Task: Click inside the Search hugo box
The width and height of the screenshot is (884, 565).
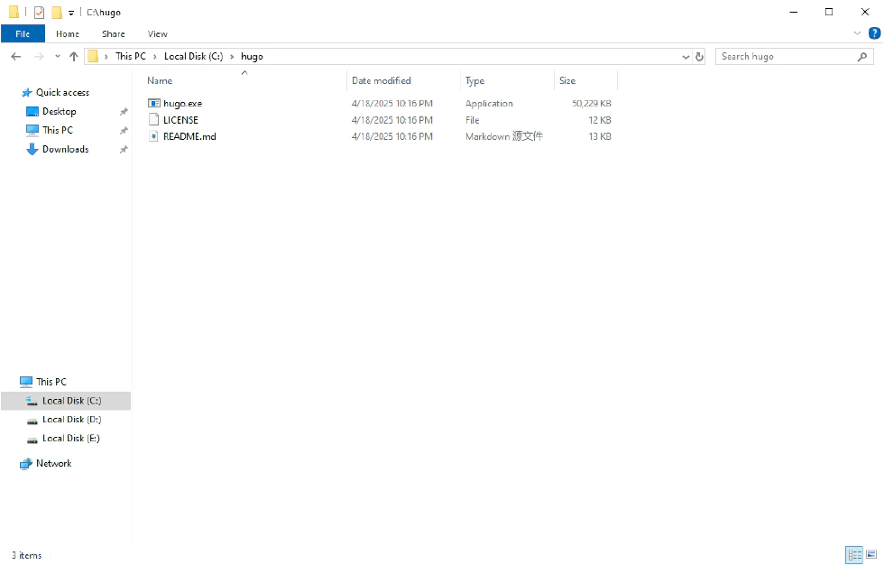Action: pyautogui.click(x=785, y=56)
